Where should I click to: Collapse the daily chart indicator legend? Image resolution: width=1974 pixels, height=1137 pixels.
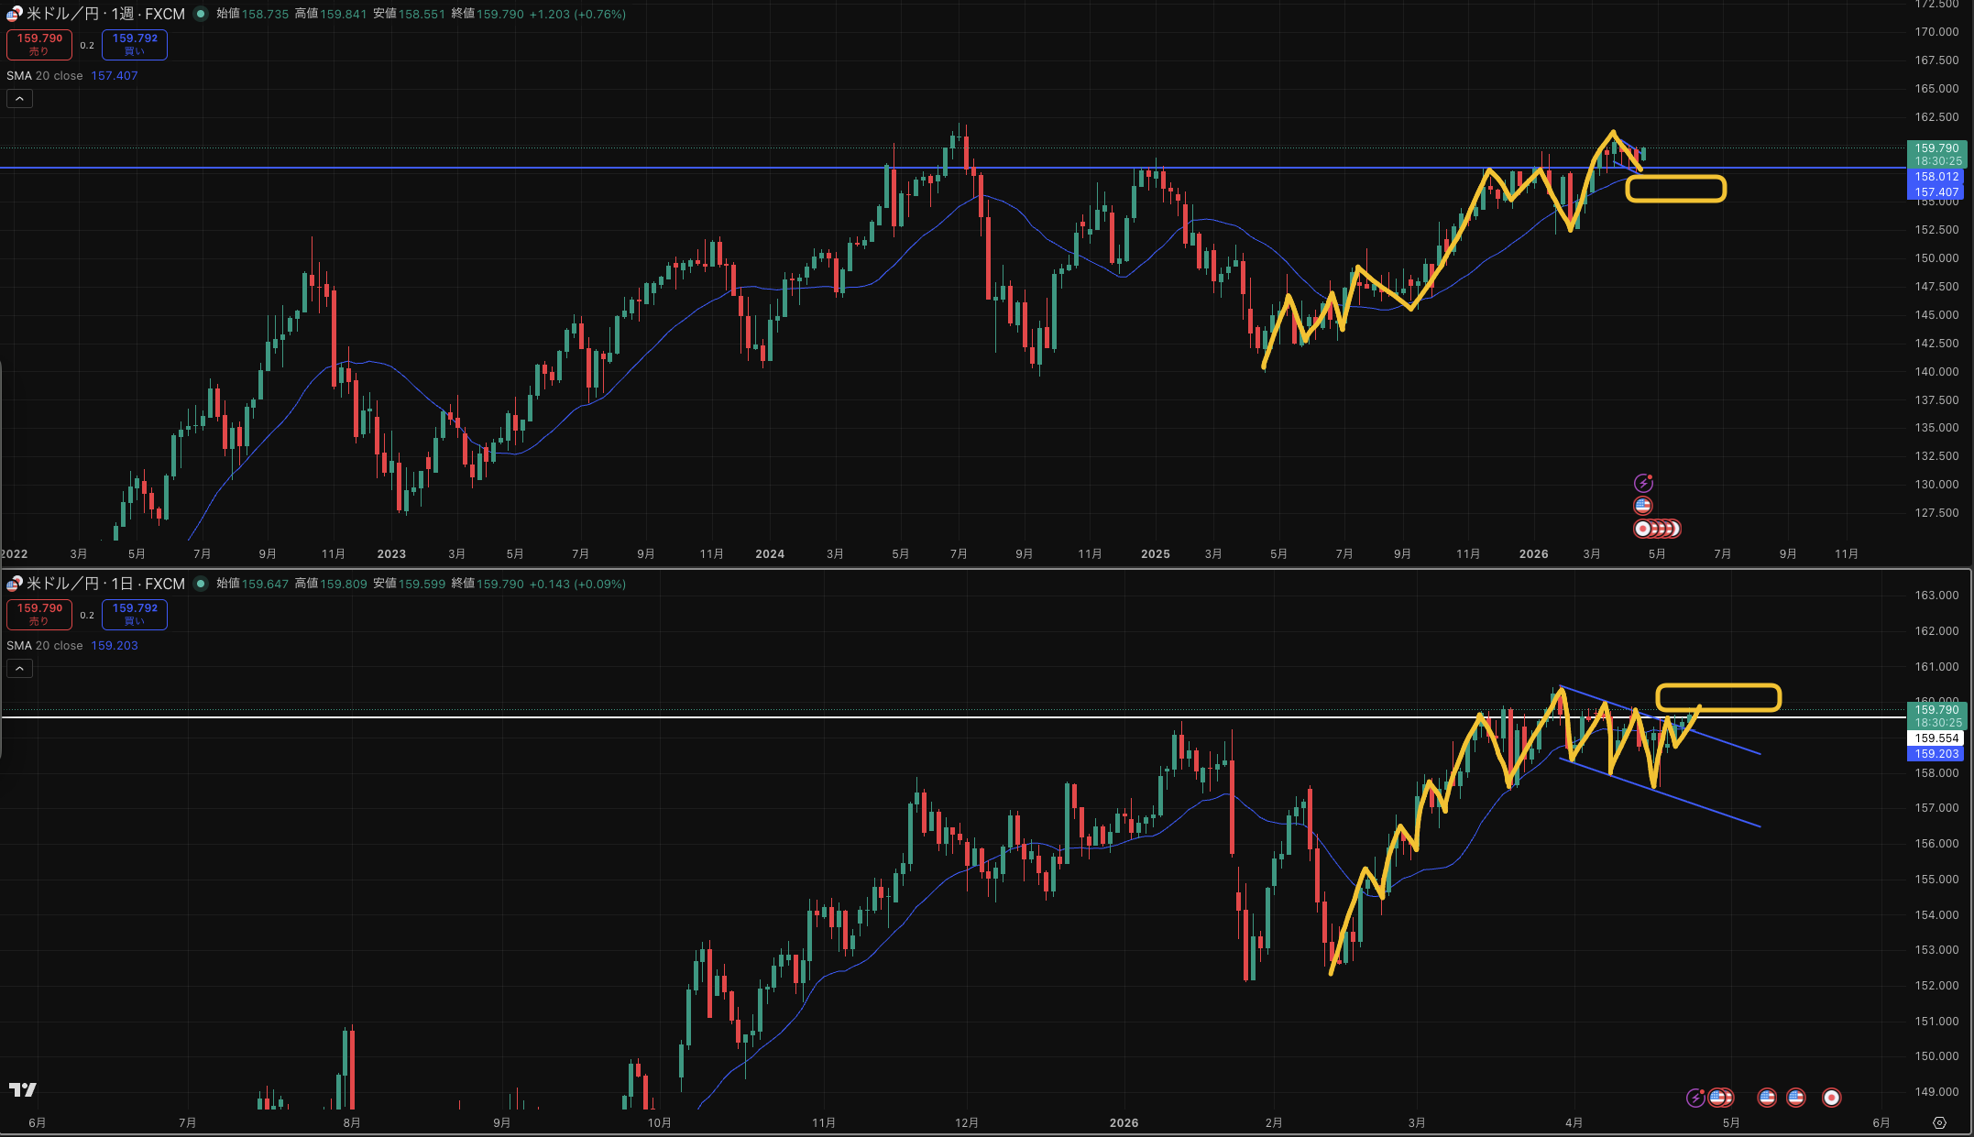pyautogui.click(x=19, y=669)
